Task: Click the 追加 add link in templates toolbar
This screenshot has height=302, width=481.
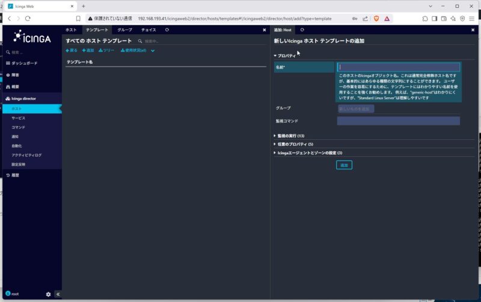Action: [88, 50]
